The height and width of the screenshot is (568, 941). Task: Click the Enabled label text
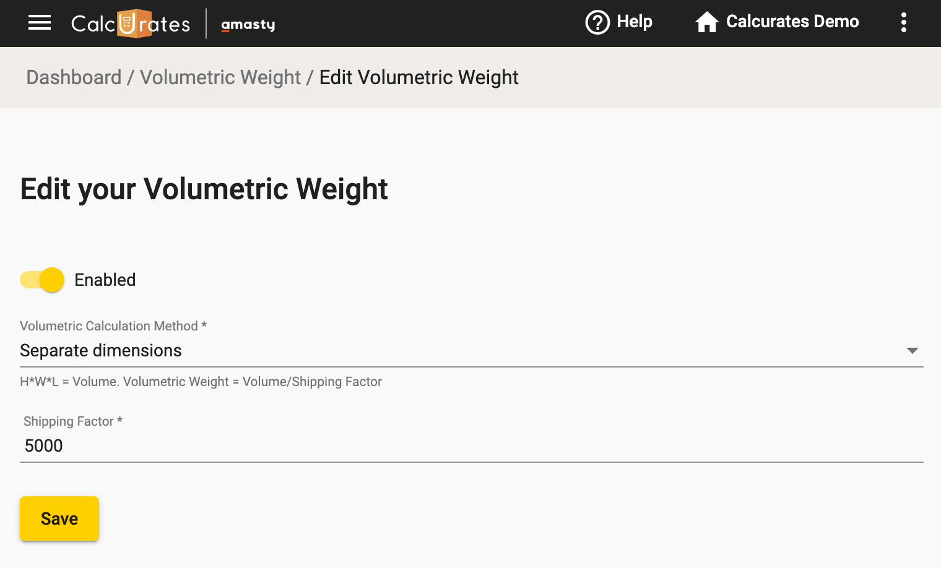[105, 280]
